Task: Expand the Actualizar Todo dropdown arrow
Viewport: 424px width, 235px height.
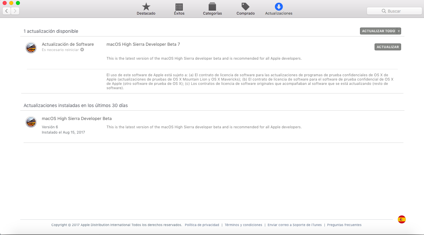Action: click(x=399, y=31)
